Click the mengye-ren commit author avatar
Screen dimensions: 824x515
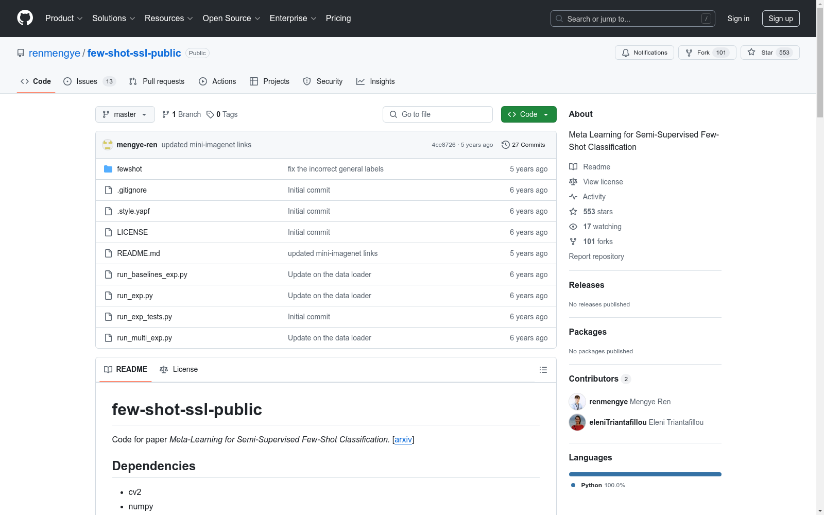(x=108, y=145)
